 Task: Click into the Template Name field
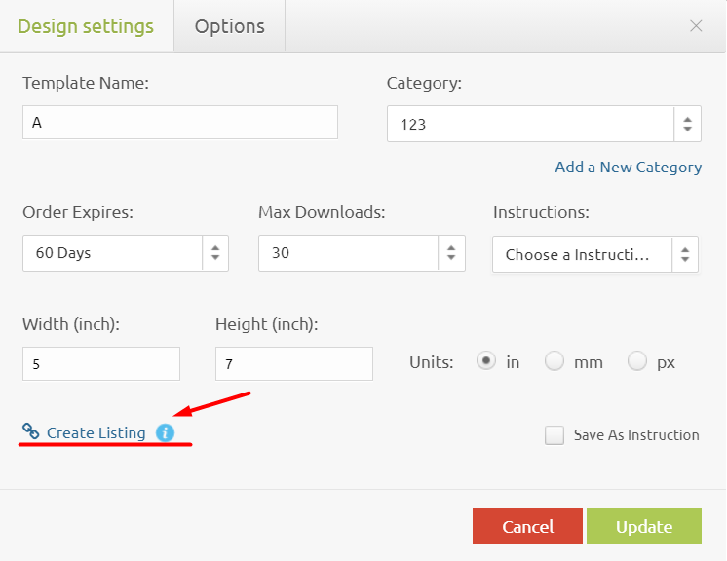pos(180,123)
